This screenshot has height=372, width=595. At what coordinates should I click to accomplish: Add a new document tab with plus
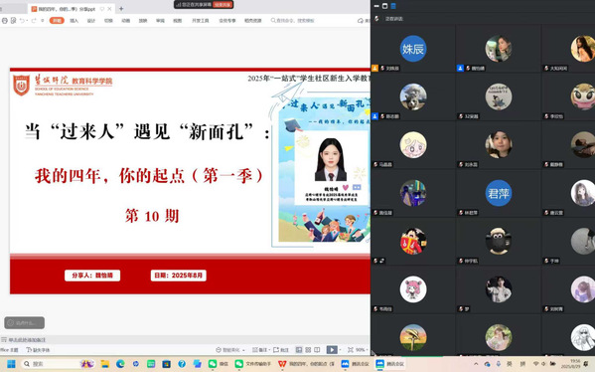click(x=121, y=8)
